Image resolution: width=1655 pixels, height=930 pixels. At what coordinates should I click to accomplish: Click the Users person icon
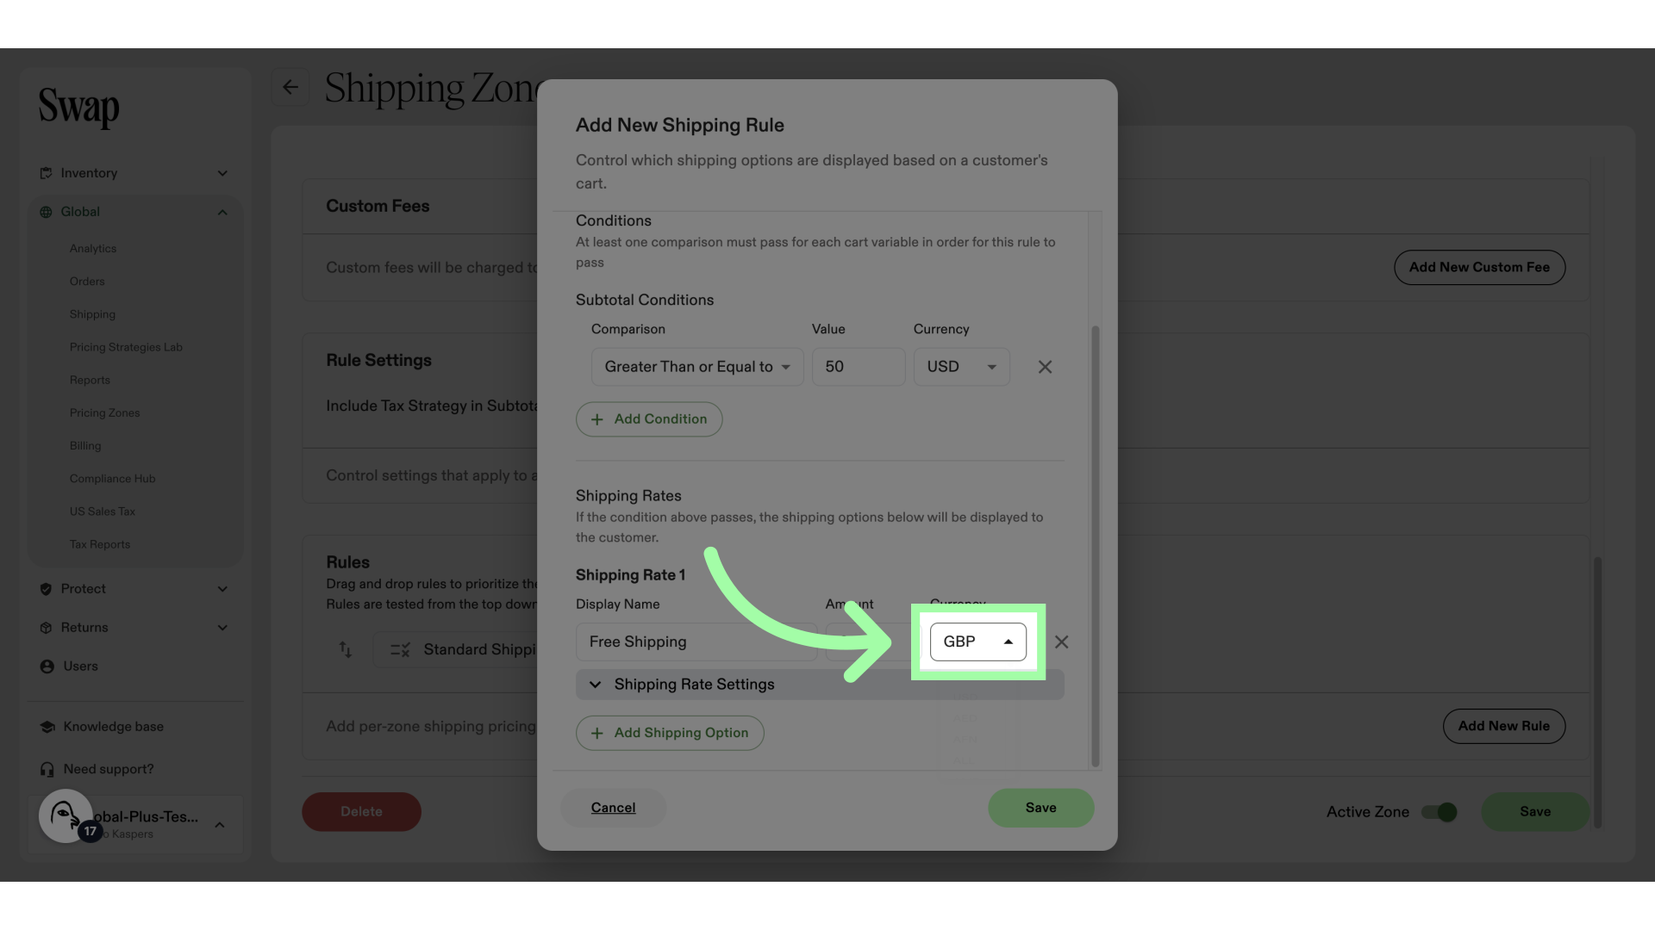tap(47, 666)
